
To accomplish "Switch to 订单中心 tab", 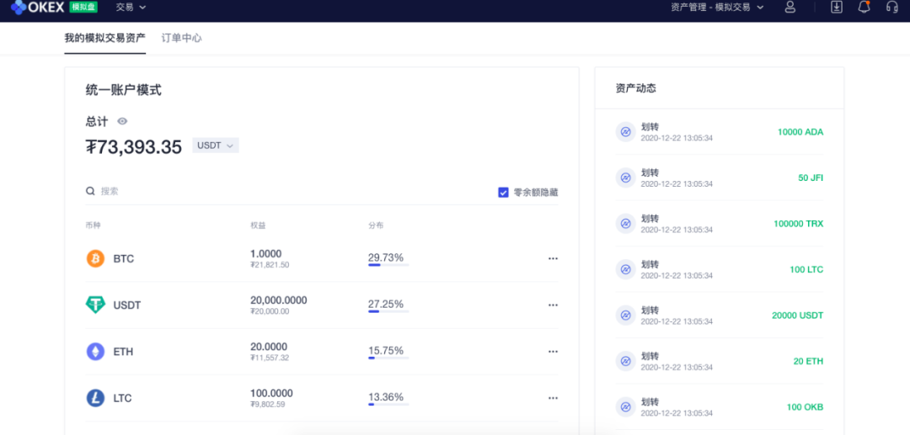I will pyautogui.click(x=182, y=38).
